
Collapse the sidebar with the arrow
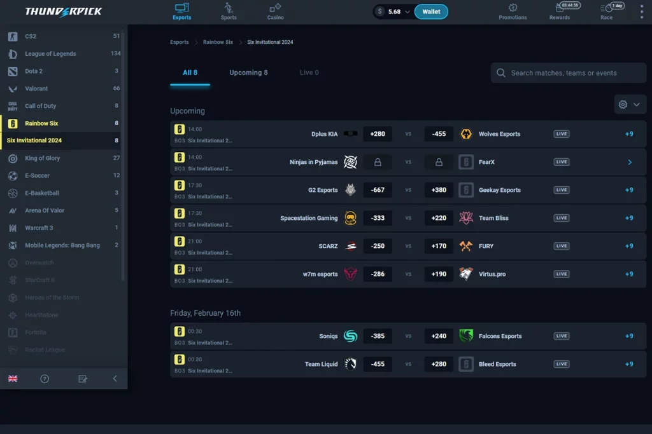click(115, 379)
